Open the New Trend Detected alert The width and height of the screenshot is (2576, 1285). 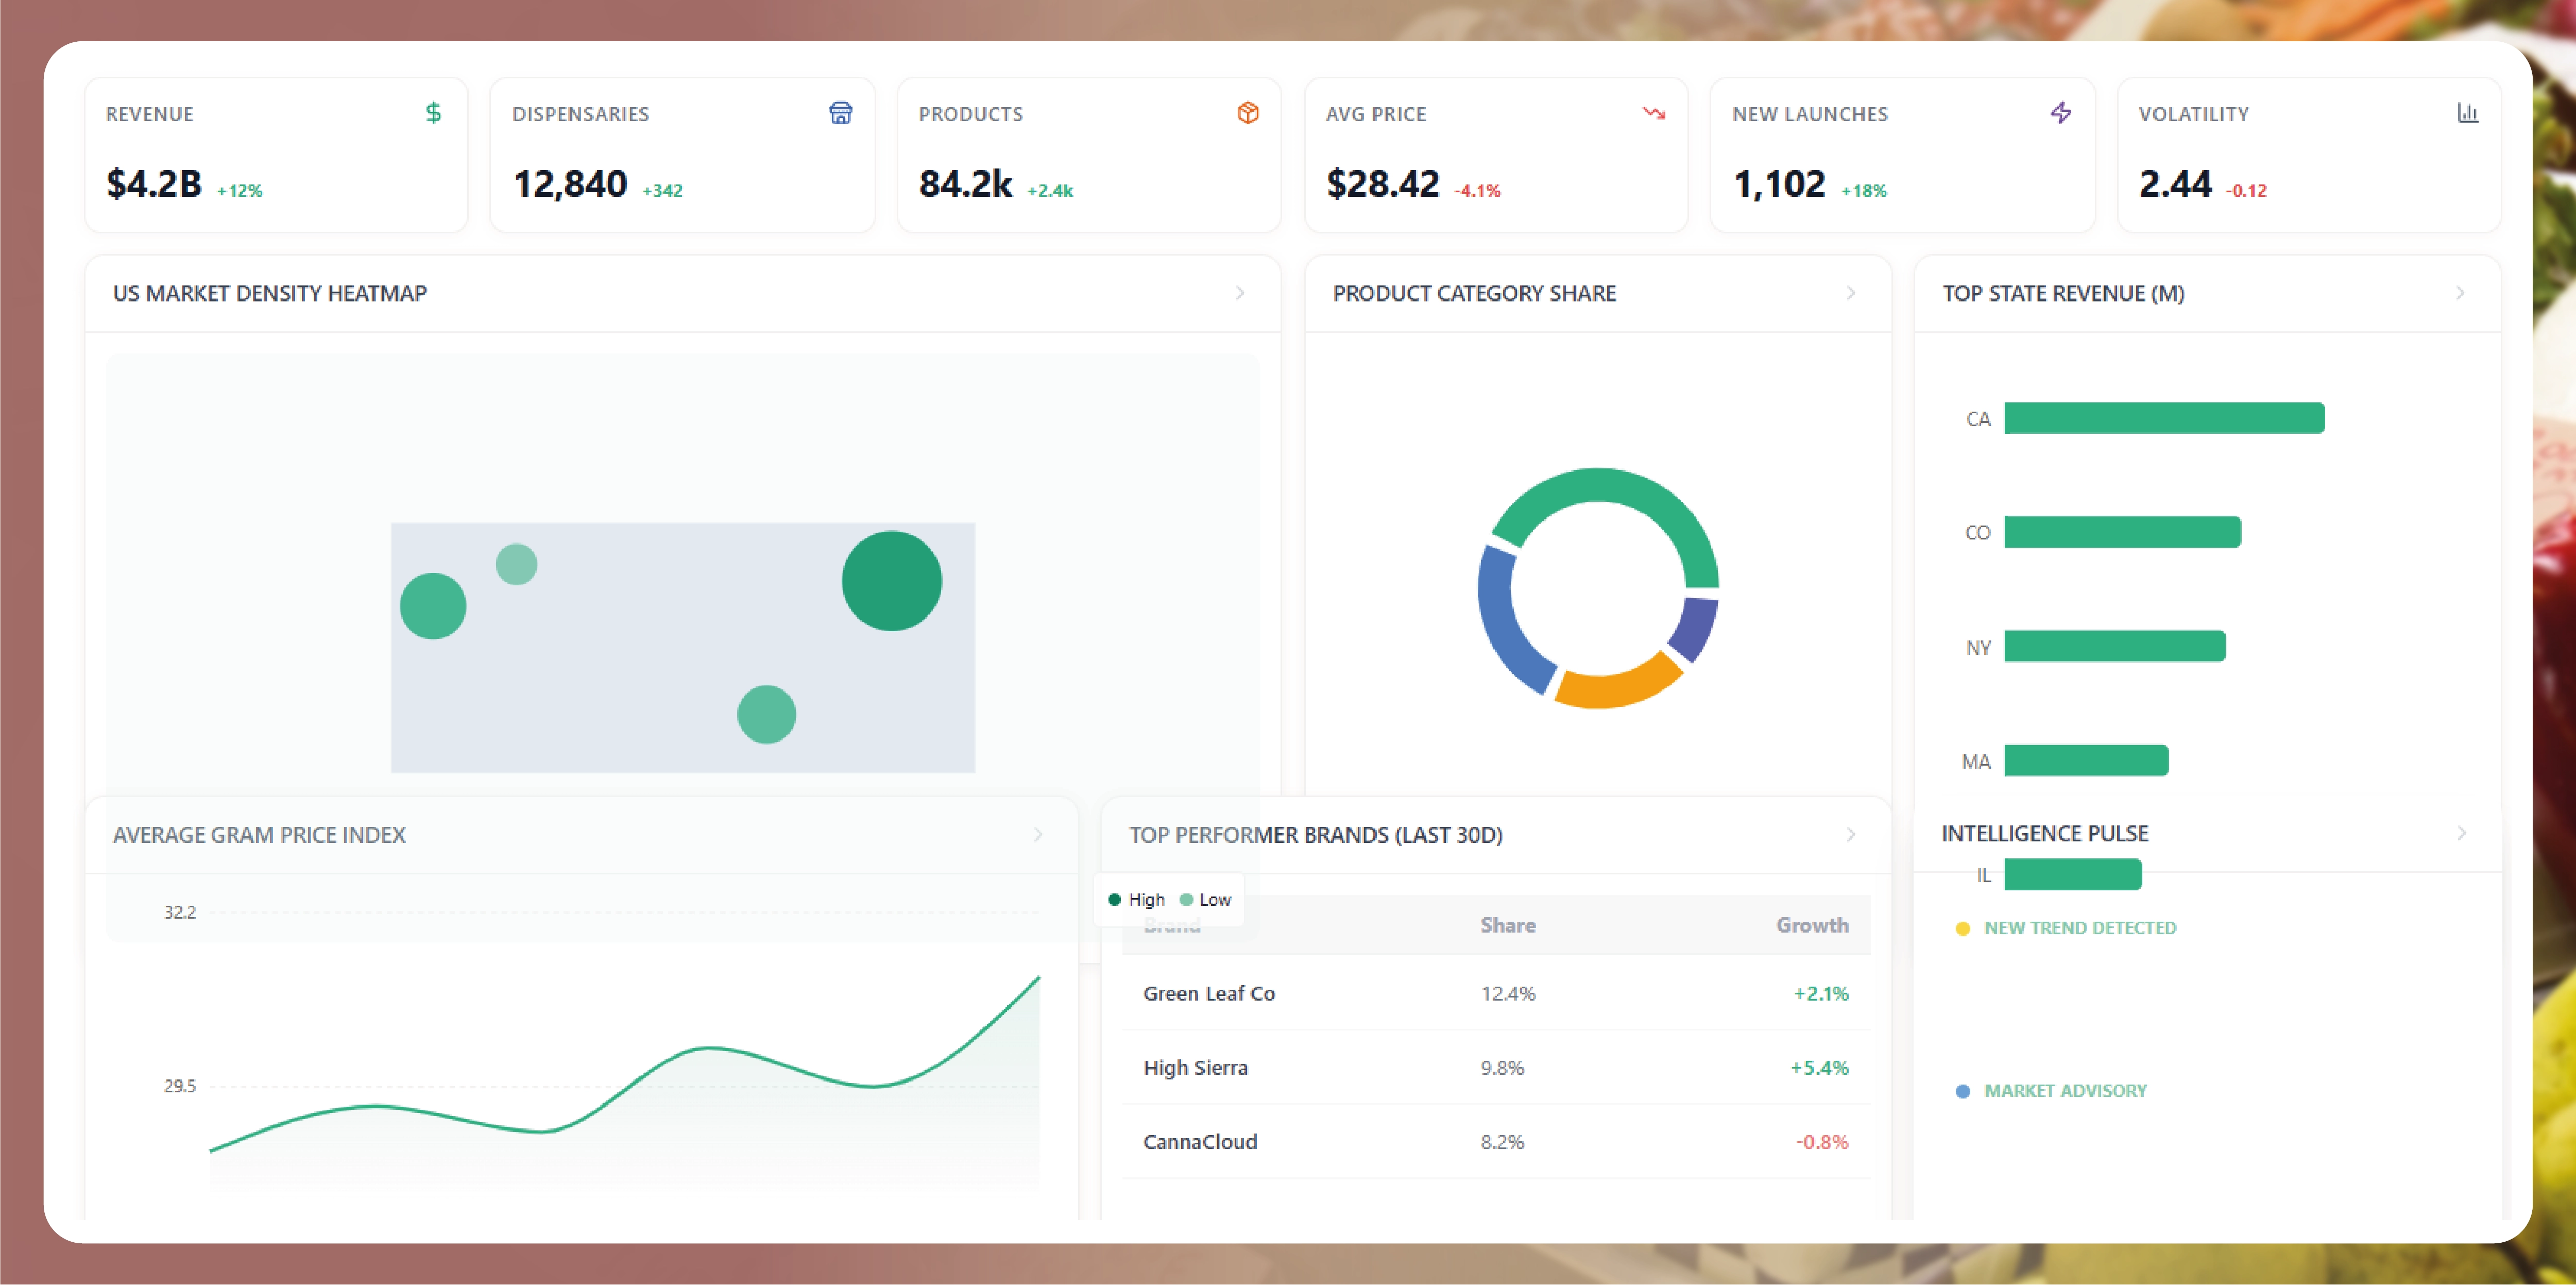(2080, 928)
